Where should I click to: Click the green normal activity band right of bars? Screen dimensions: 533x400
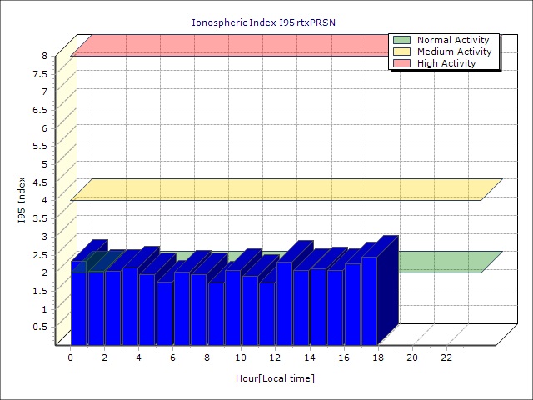click(x=441, y=262)
